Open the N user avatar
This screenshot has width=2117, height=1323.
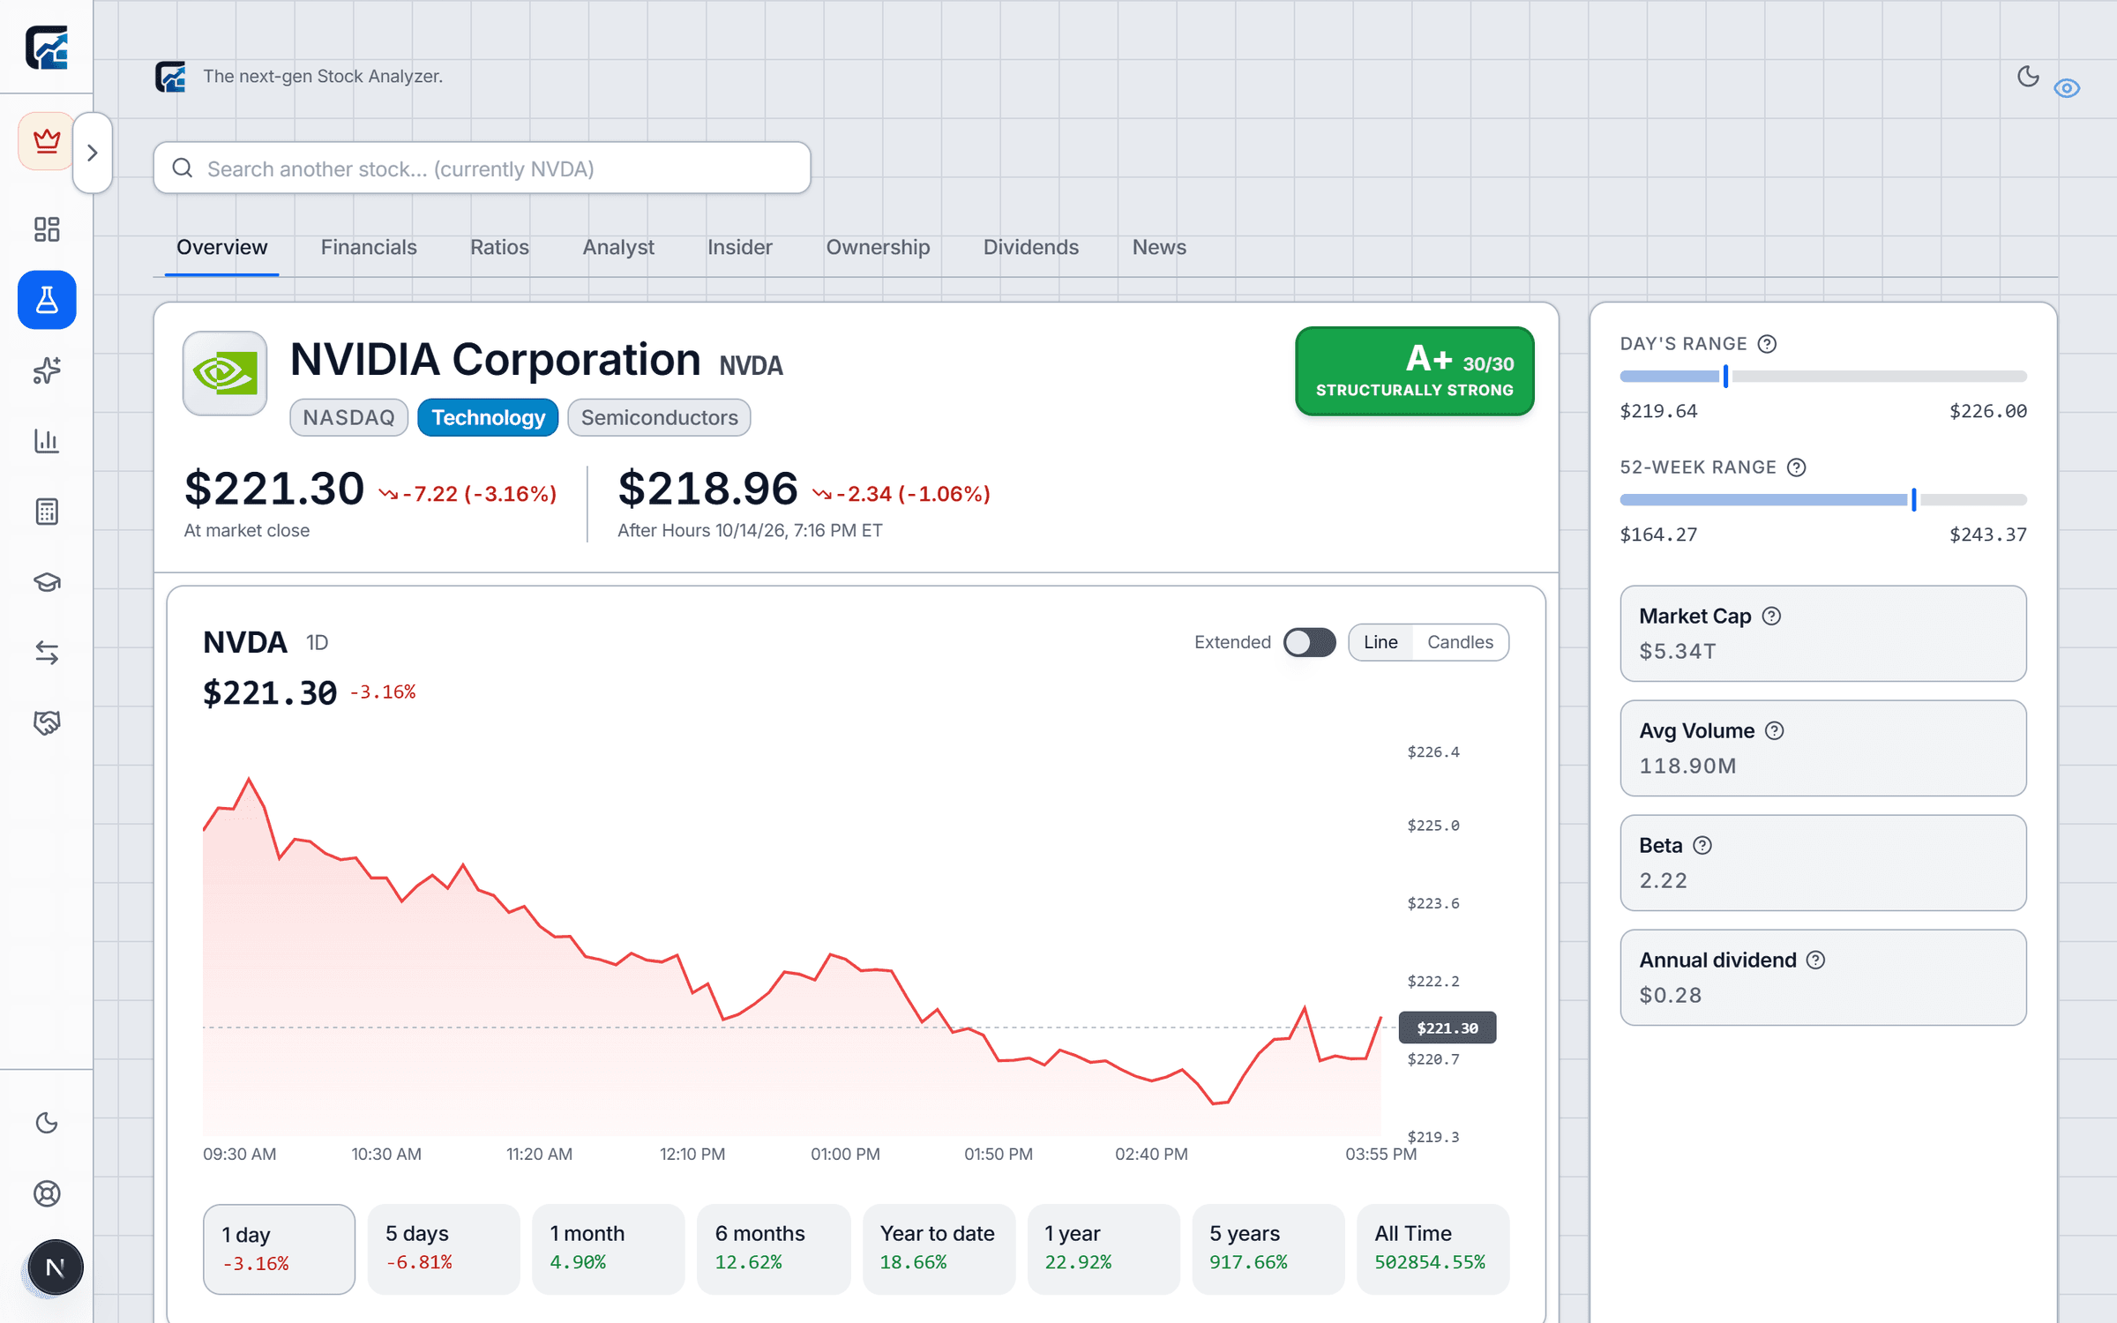coord(55,1267)
